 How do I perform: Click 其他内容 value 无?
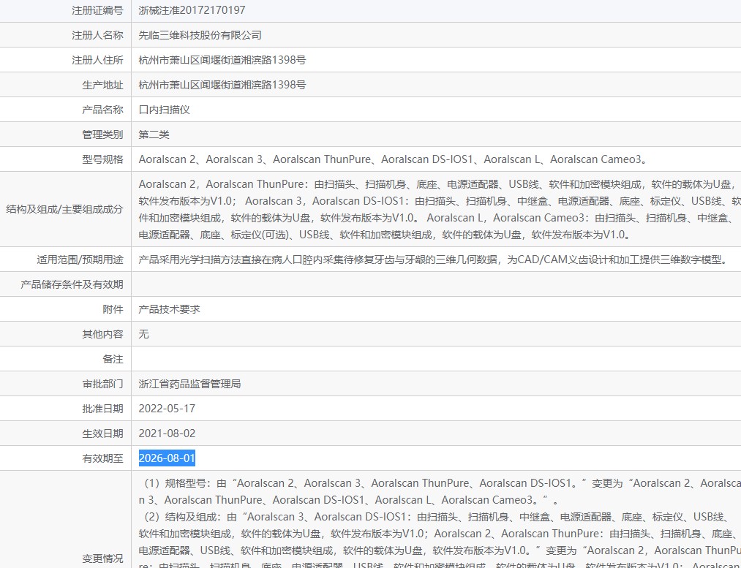coord(143,334)
